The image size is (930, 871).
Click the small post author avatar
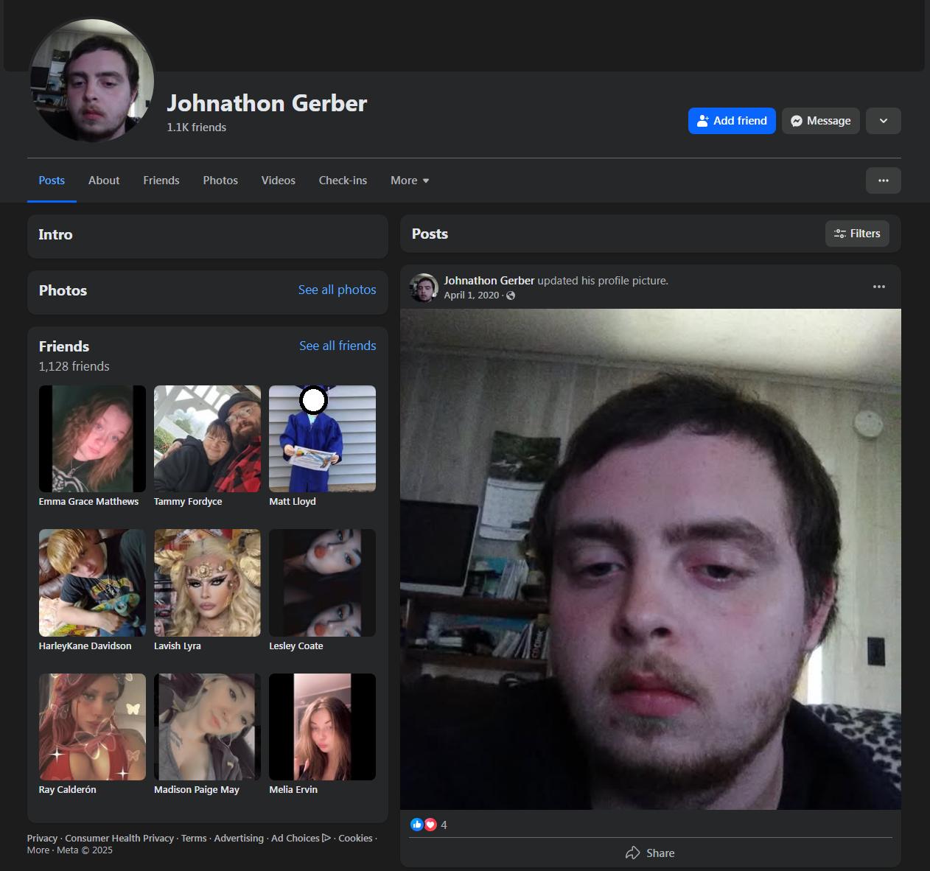(x=424, y=287)
